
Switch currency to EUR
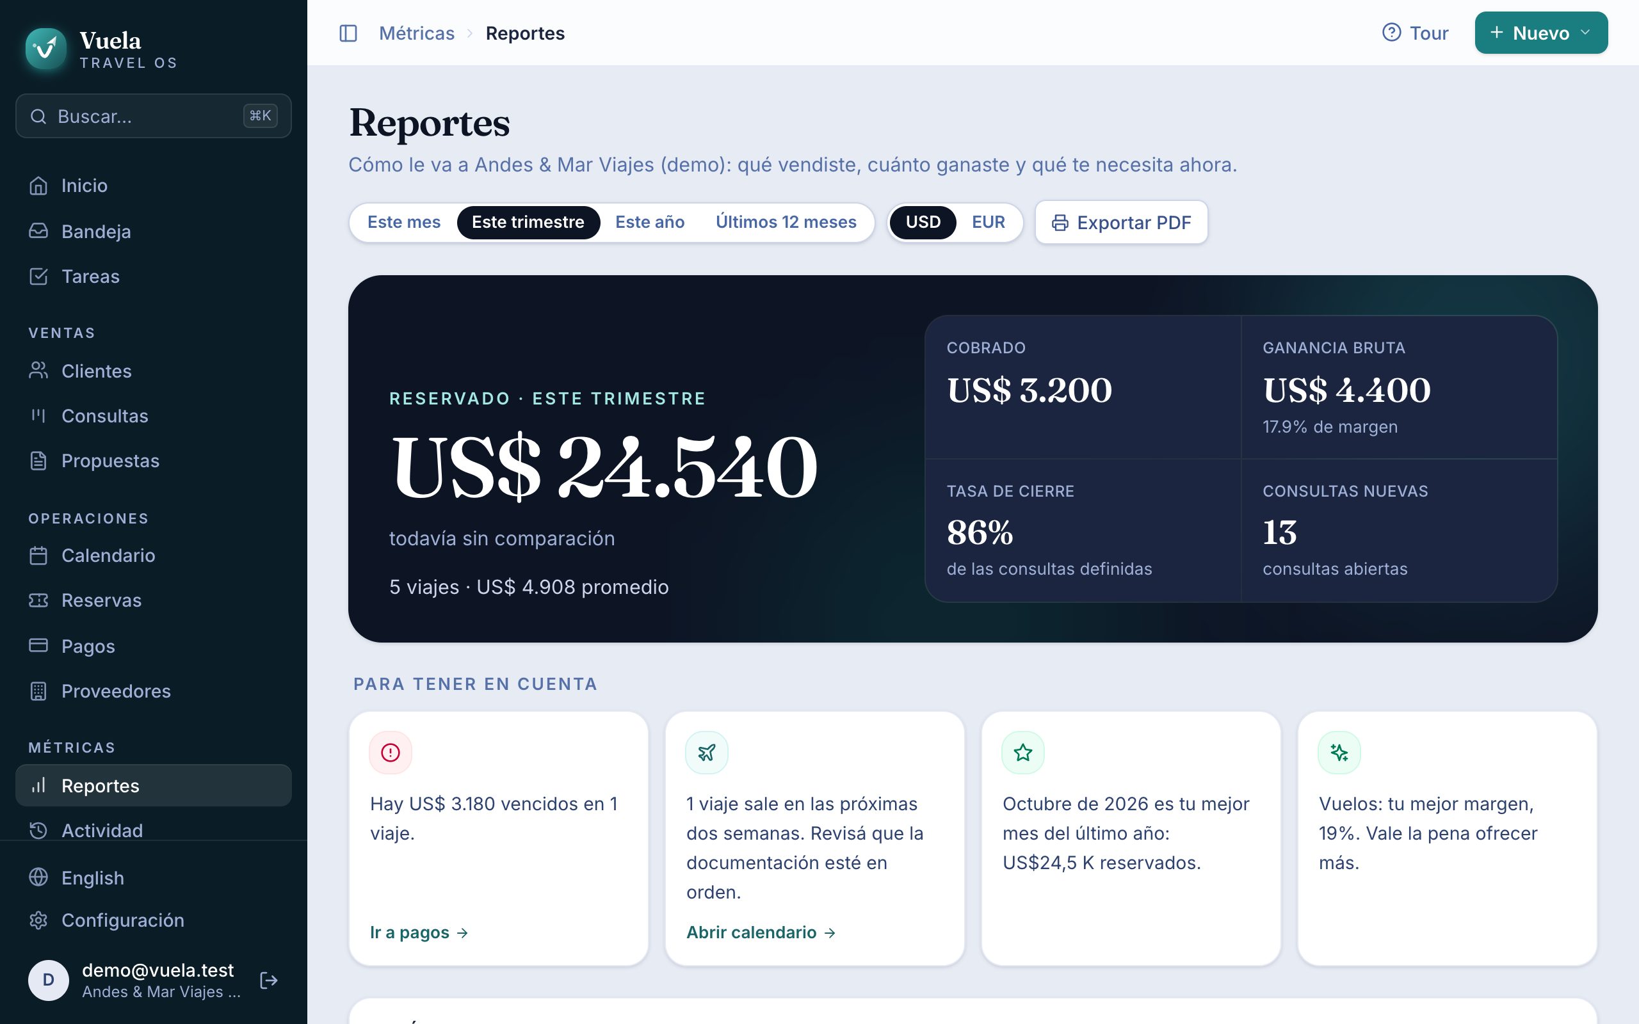point(988,222)
